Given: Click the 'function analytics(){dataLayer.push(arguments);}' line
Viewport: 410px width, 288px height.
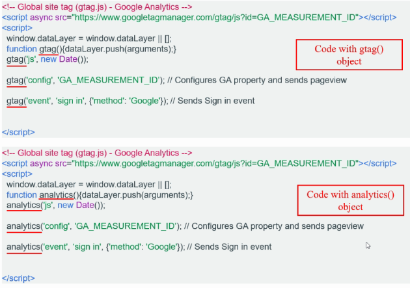Looking at the screenshot, I should click(x=100, y=195).
